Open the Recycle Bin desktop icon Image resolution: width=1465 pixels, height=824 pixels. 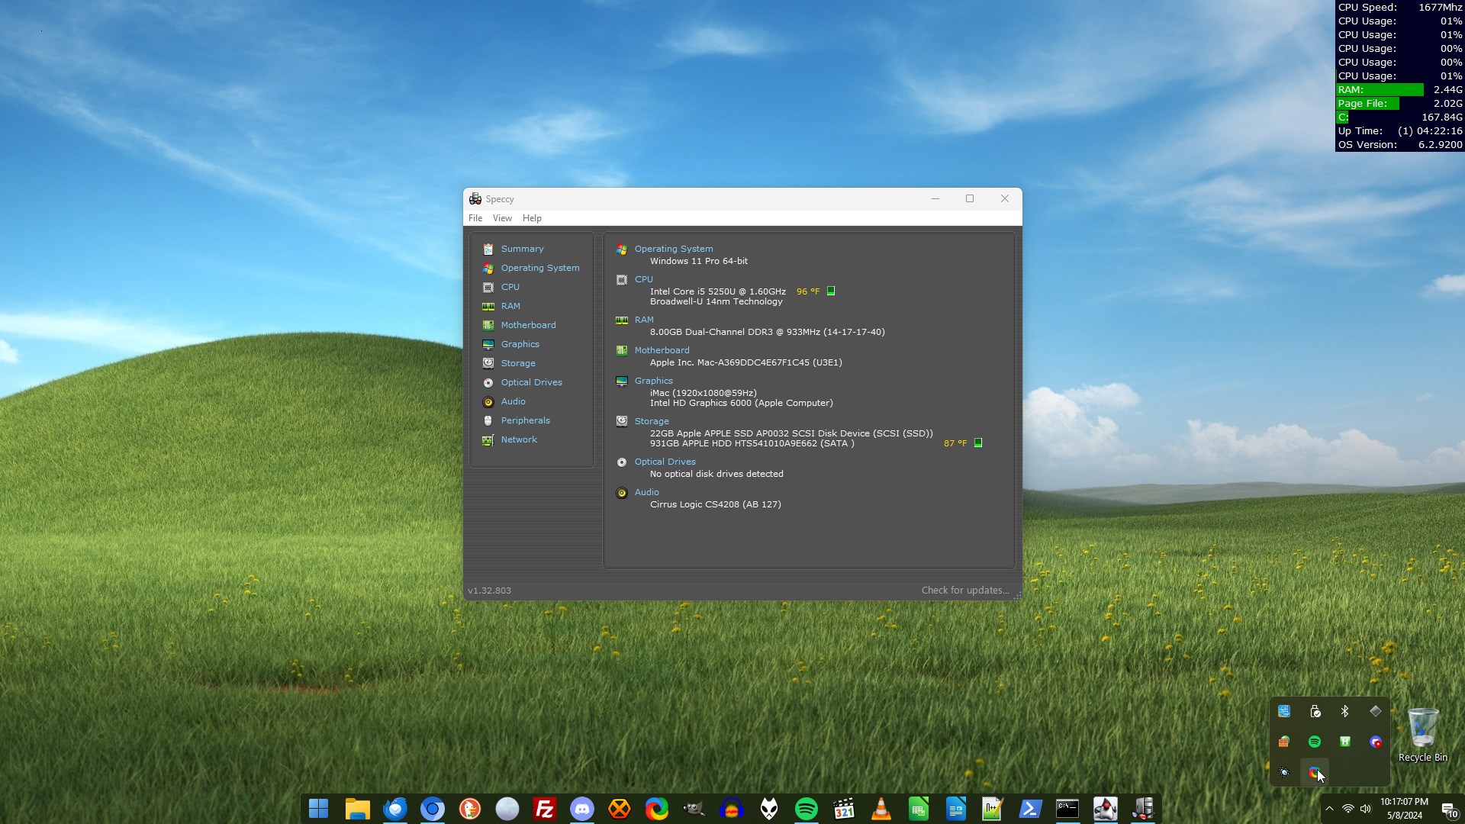click(x=1423, y=735)
